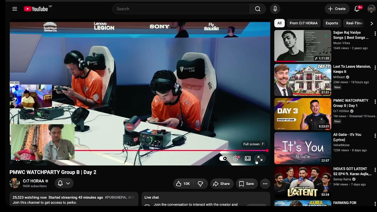
Task: Expand the subscription notification bell dropdown
Action: [x=64, y=183]
